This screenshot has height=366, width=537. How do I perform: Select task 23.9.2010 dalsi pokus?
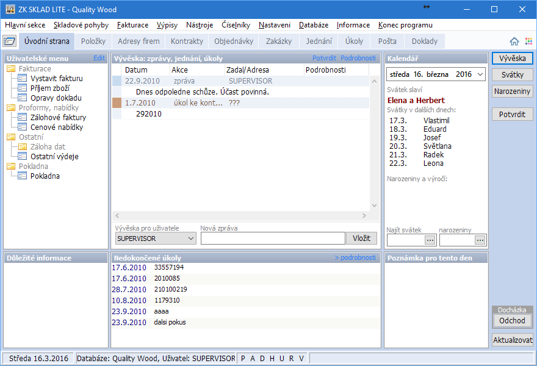pyautogui.click(x=245, y=322)
